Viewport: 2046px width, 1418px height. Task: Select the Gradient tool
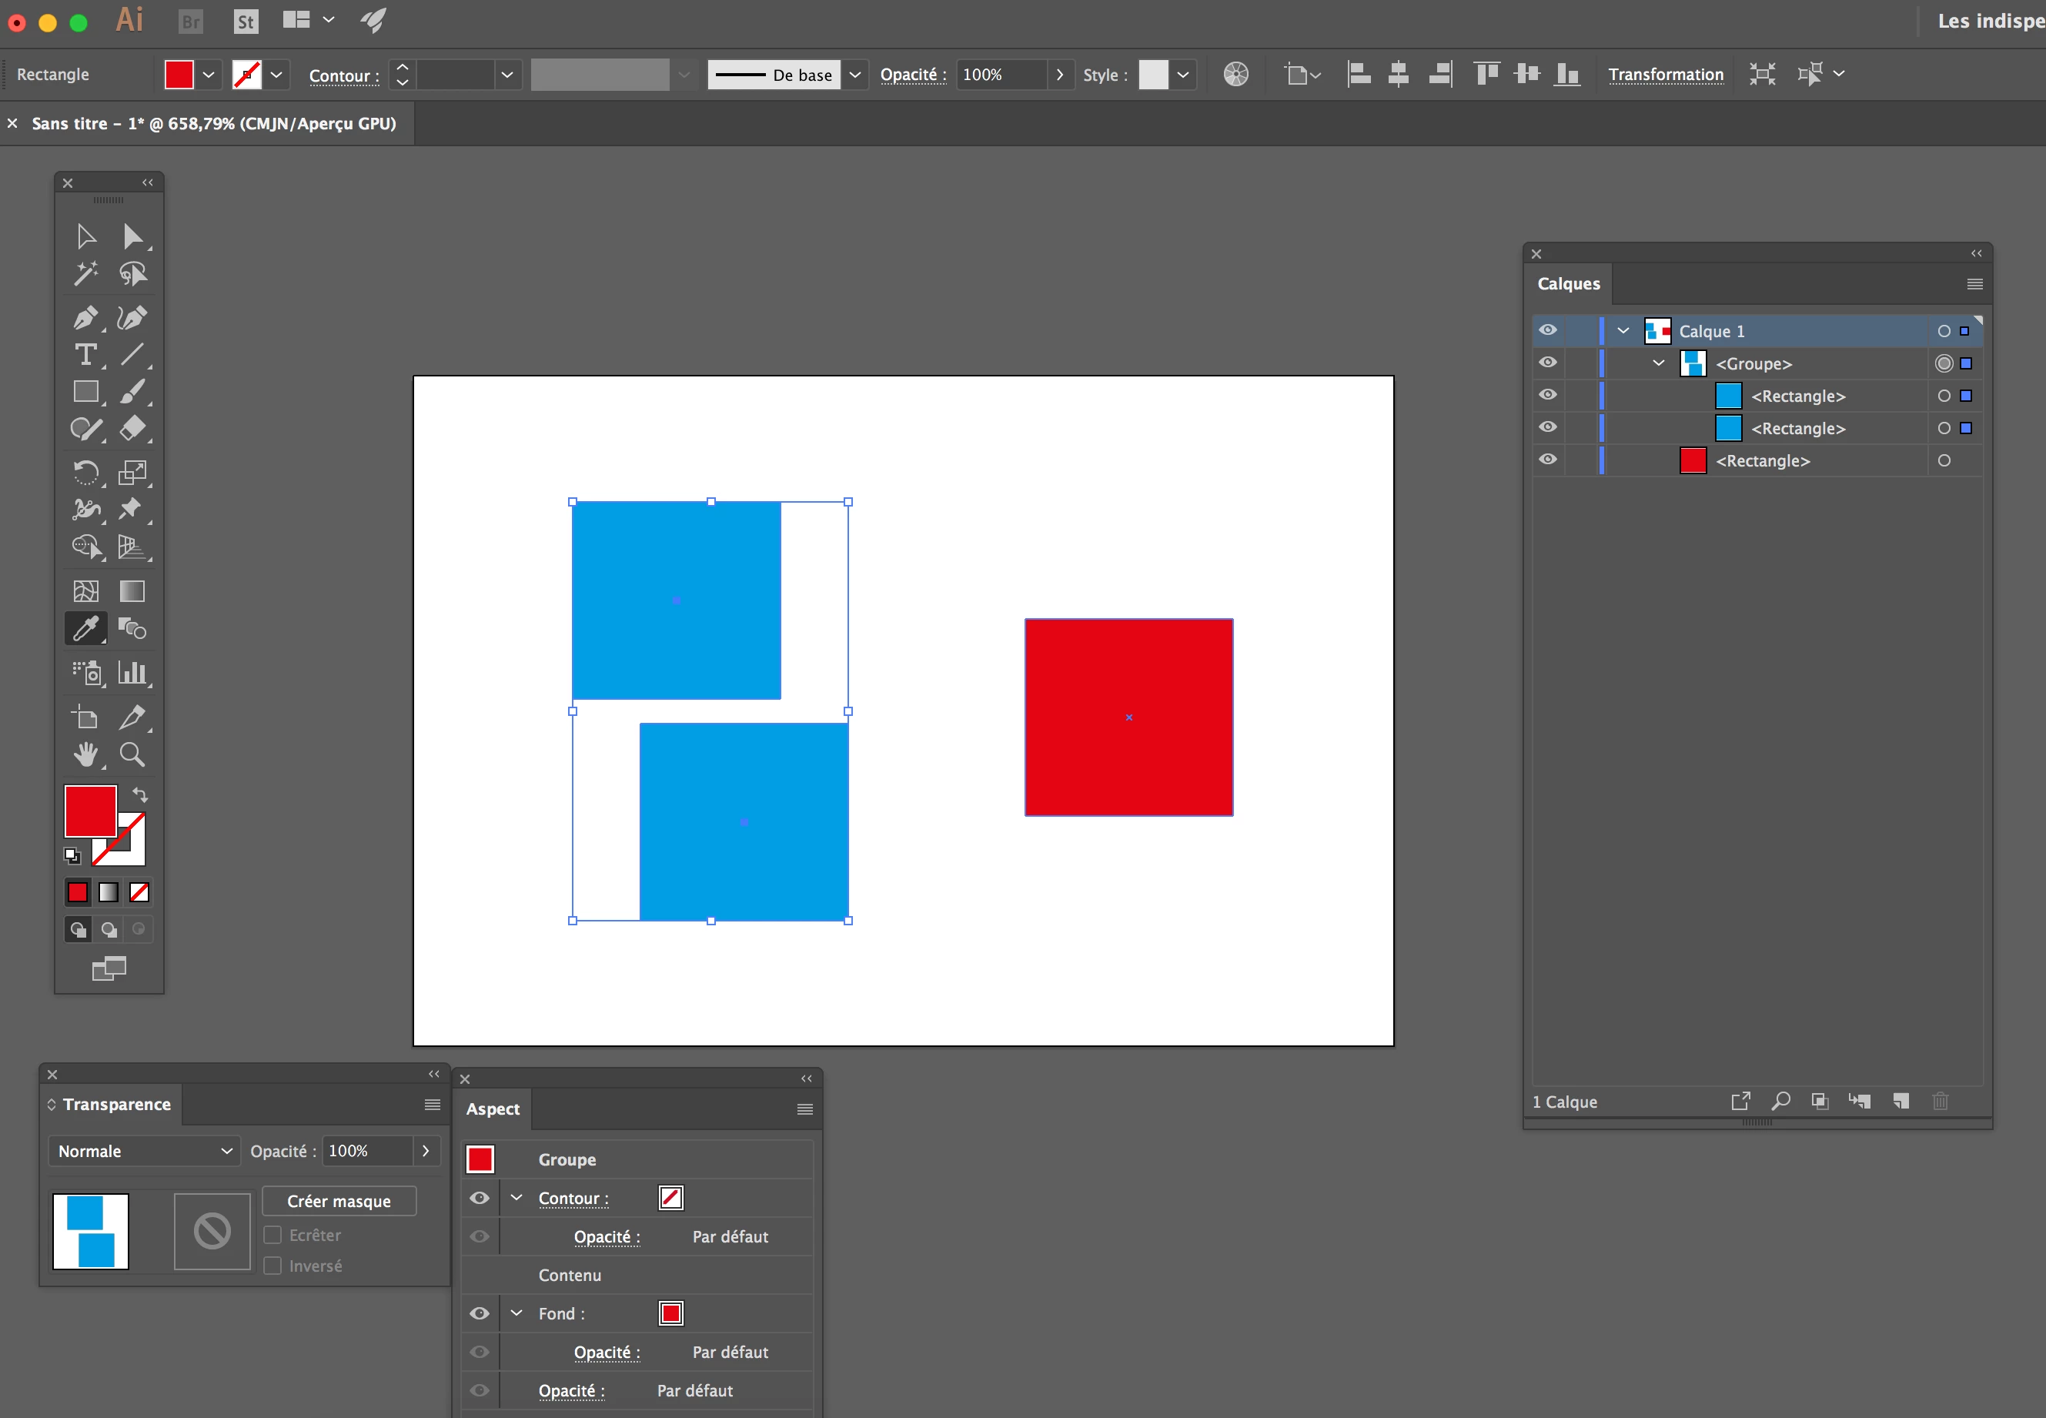pyautogui.click(x=132, y=592)
